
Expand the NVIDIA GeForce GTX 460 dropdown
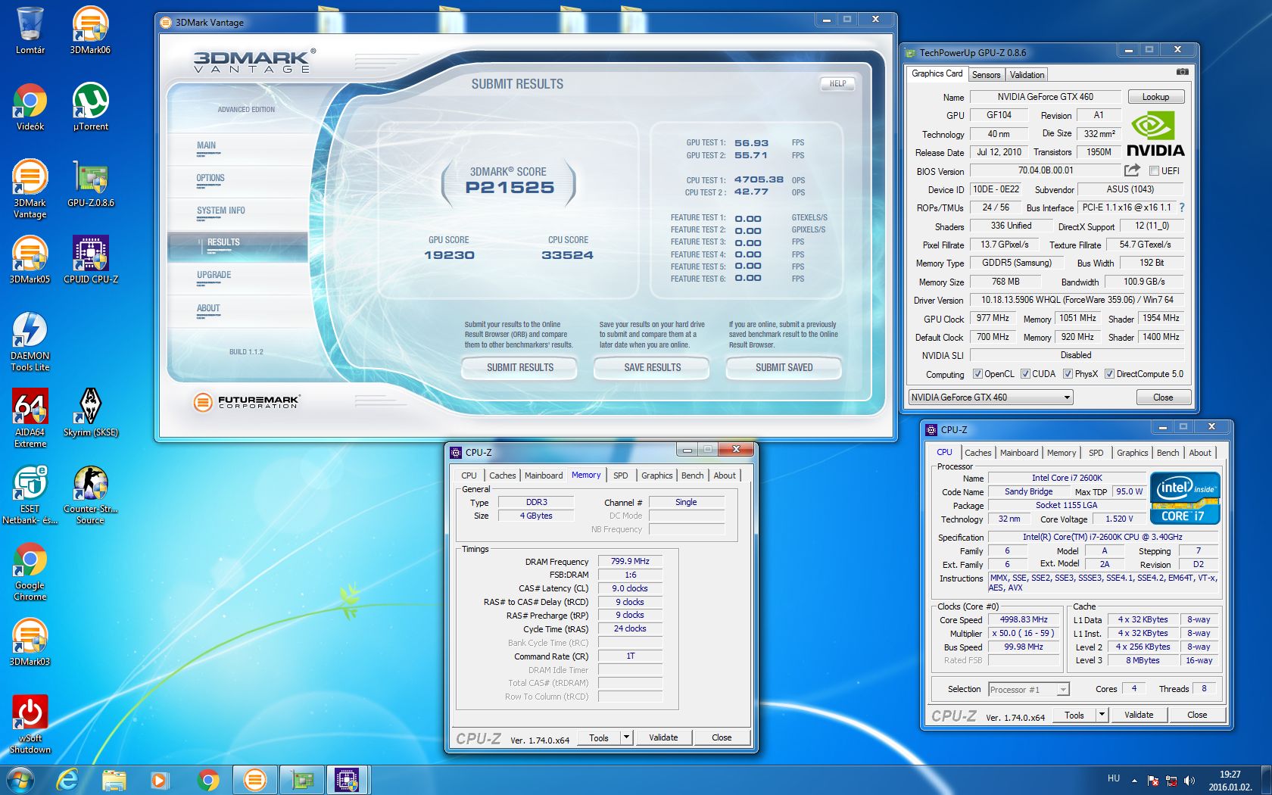1067,397
